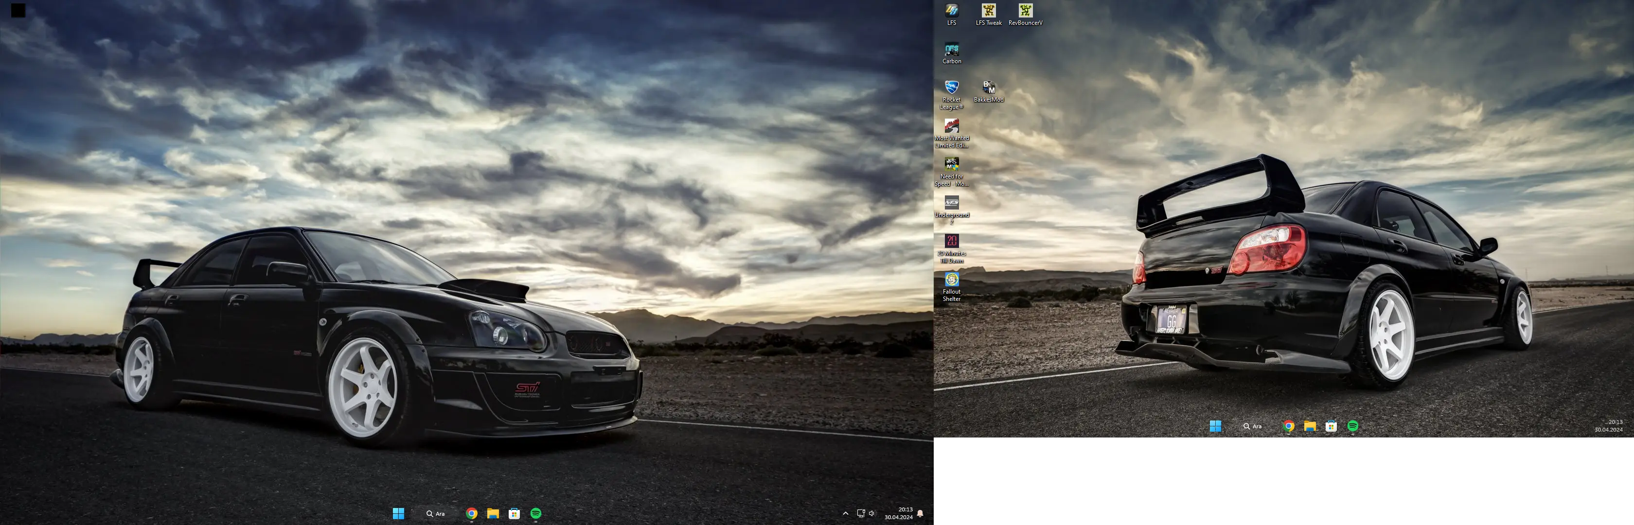Open Microsoft Store on left monitor taskbar
Screen dimensions: 1634x525
[x=515, y=514]
